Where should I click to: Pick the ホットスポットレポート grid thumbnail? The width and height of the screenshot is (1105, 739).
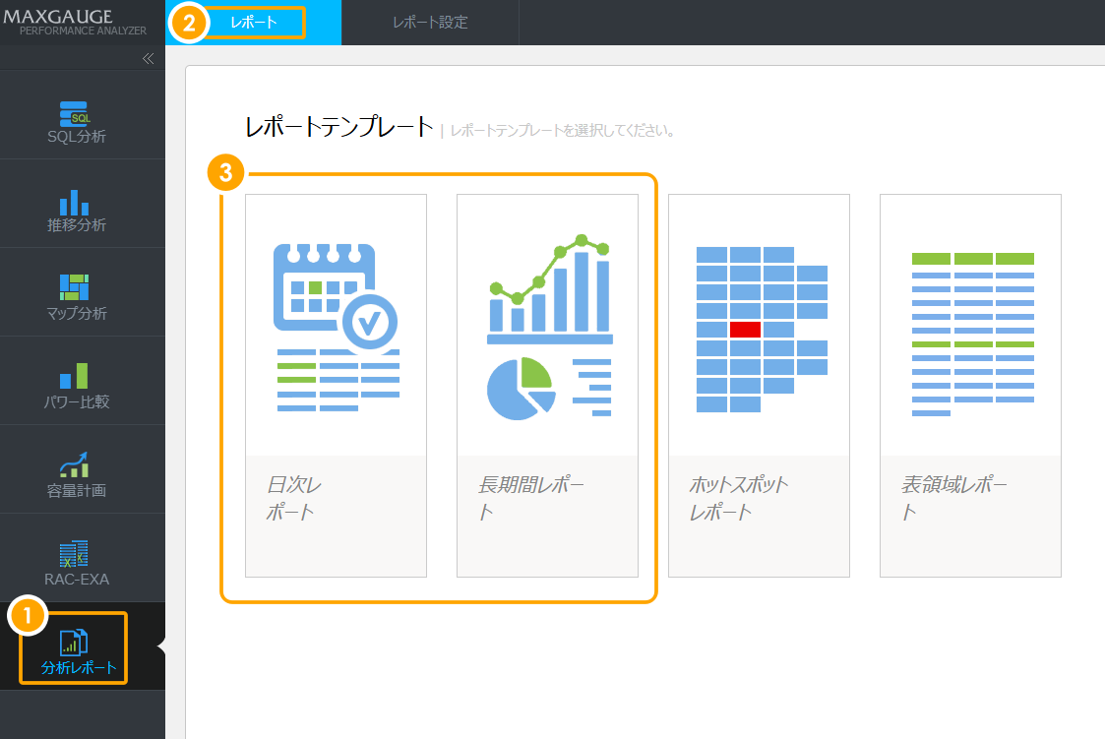[759, 325]
